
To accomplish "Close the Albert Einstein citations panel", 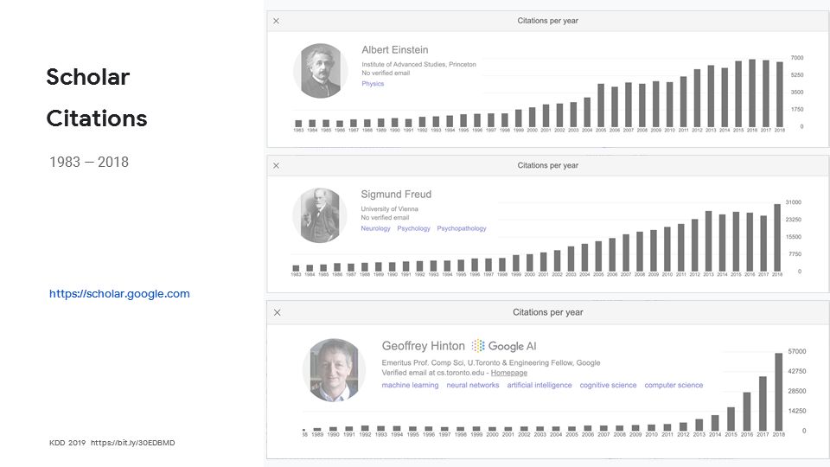I will click(x=277, y=21).
